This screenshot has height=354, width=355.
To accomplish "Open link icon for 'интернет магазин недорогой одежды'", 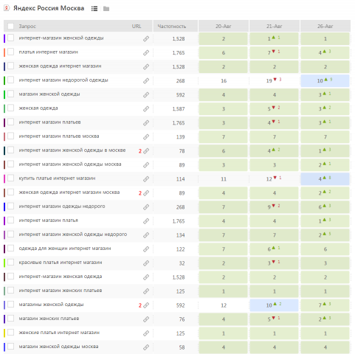I will [x=146, y=80].
